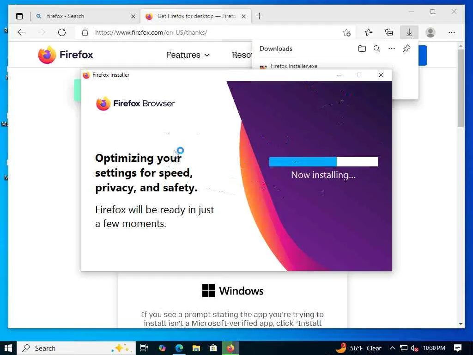The image size is (473, 355).
Task: Click the taskbar Search box
Action: [x=76, y=348]
